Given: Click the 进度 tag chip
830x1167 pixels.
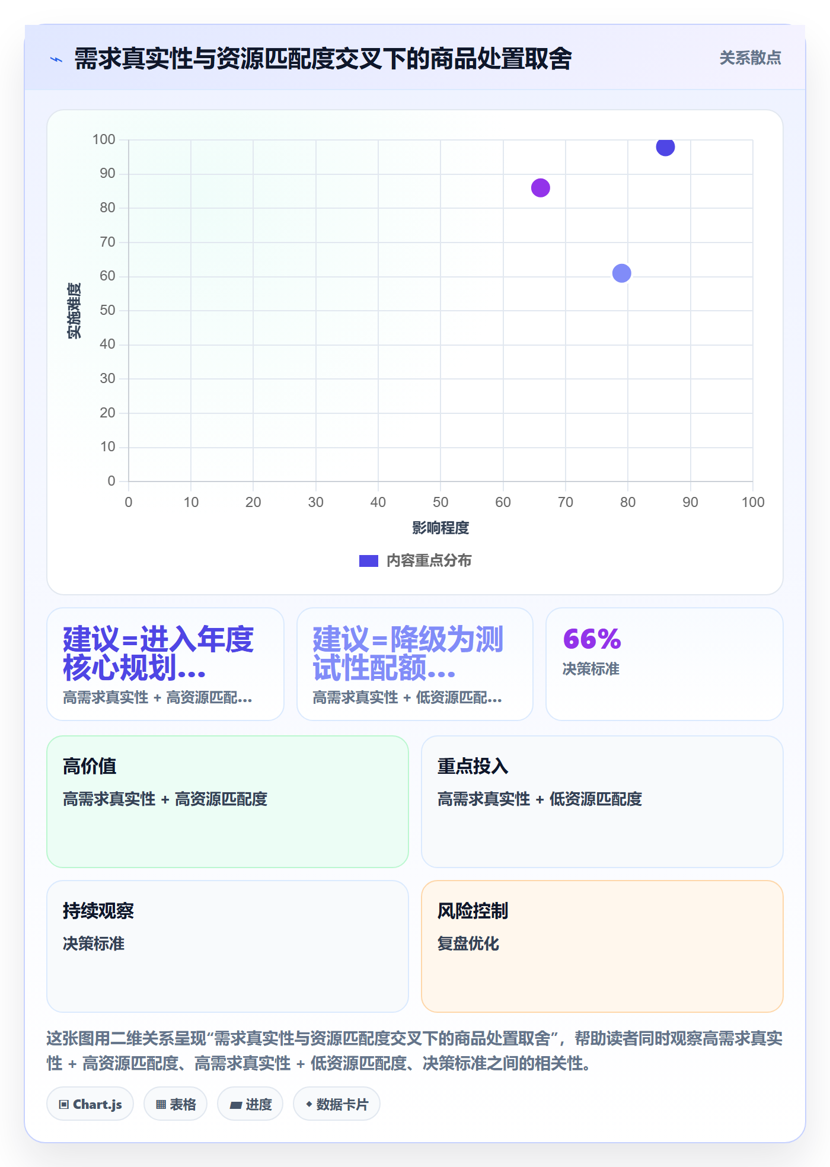Looking at the screenshot, I should [x=250, y=1104].
